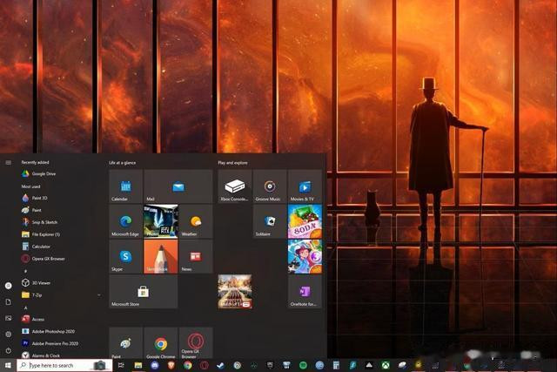The height and width of the screenshot is (372, 557).
Task: Open Task View on the taskbar
Action: coord(121,365)
